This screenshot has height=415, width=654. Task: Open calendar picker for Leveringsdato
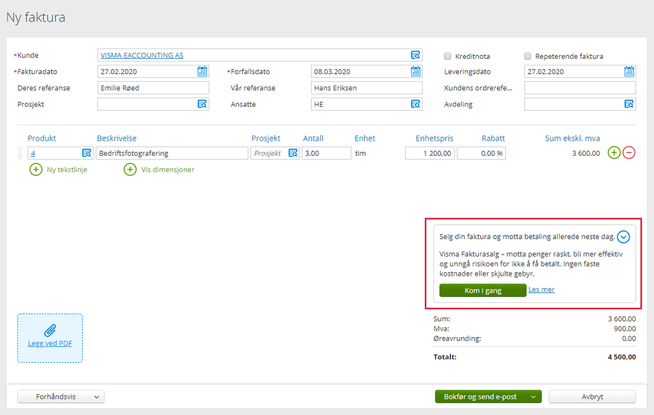coord(629,71)
